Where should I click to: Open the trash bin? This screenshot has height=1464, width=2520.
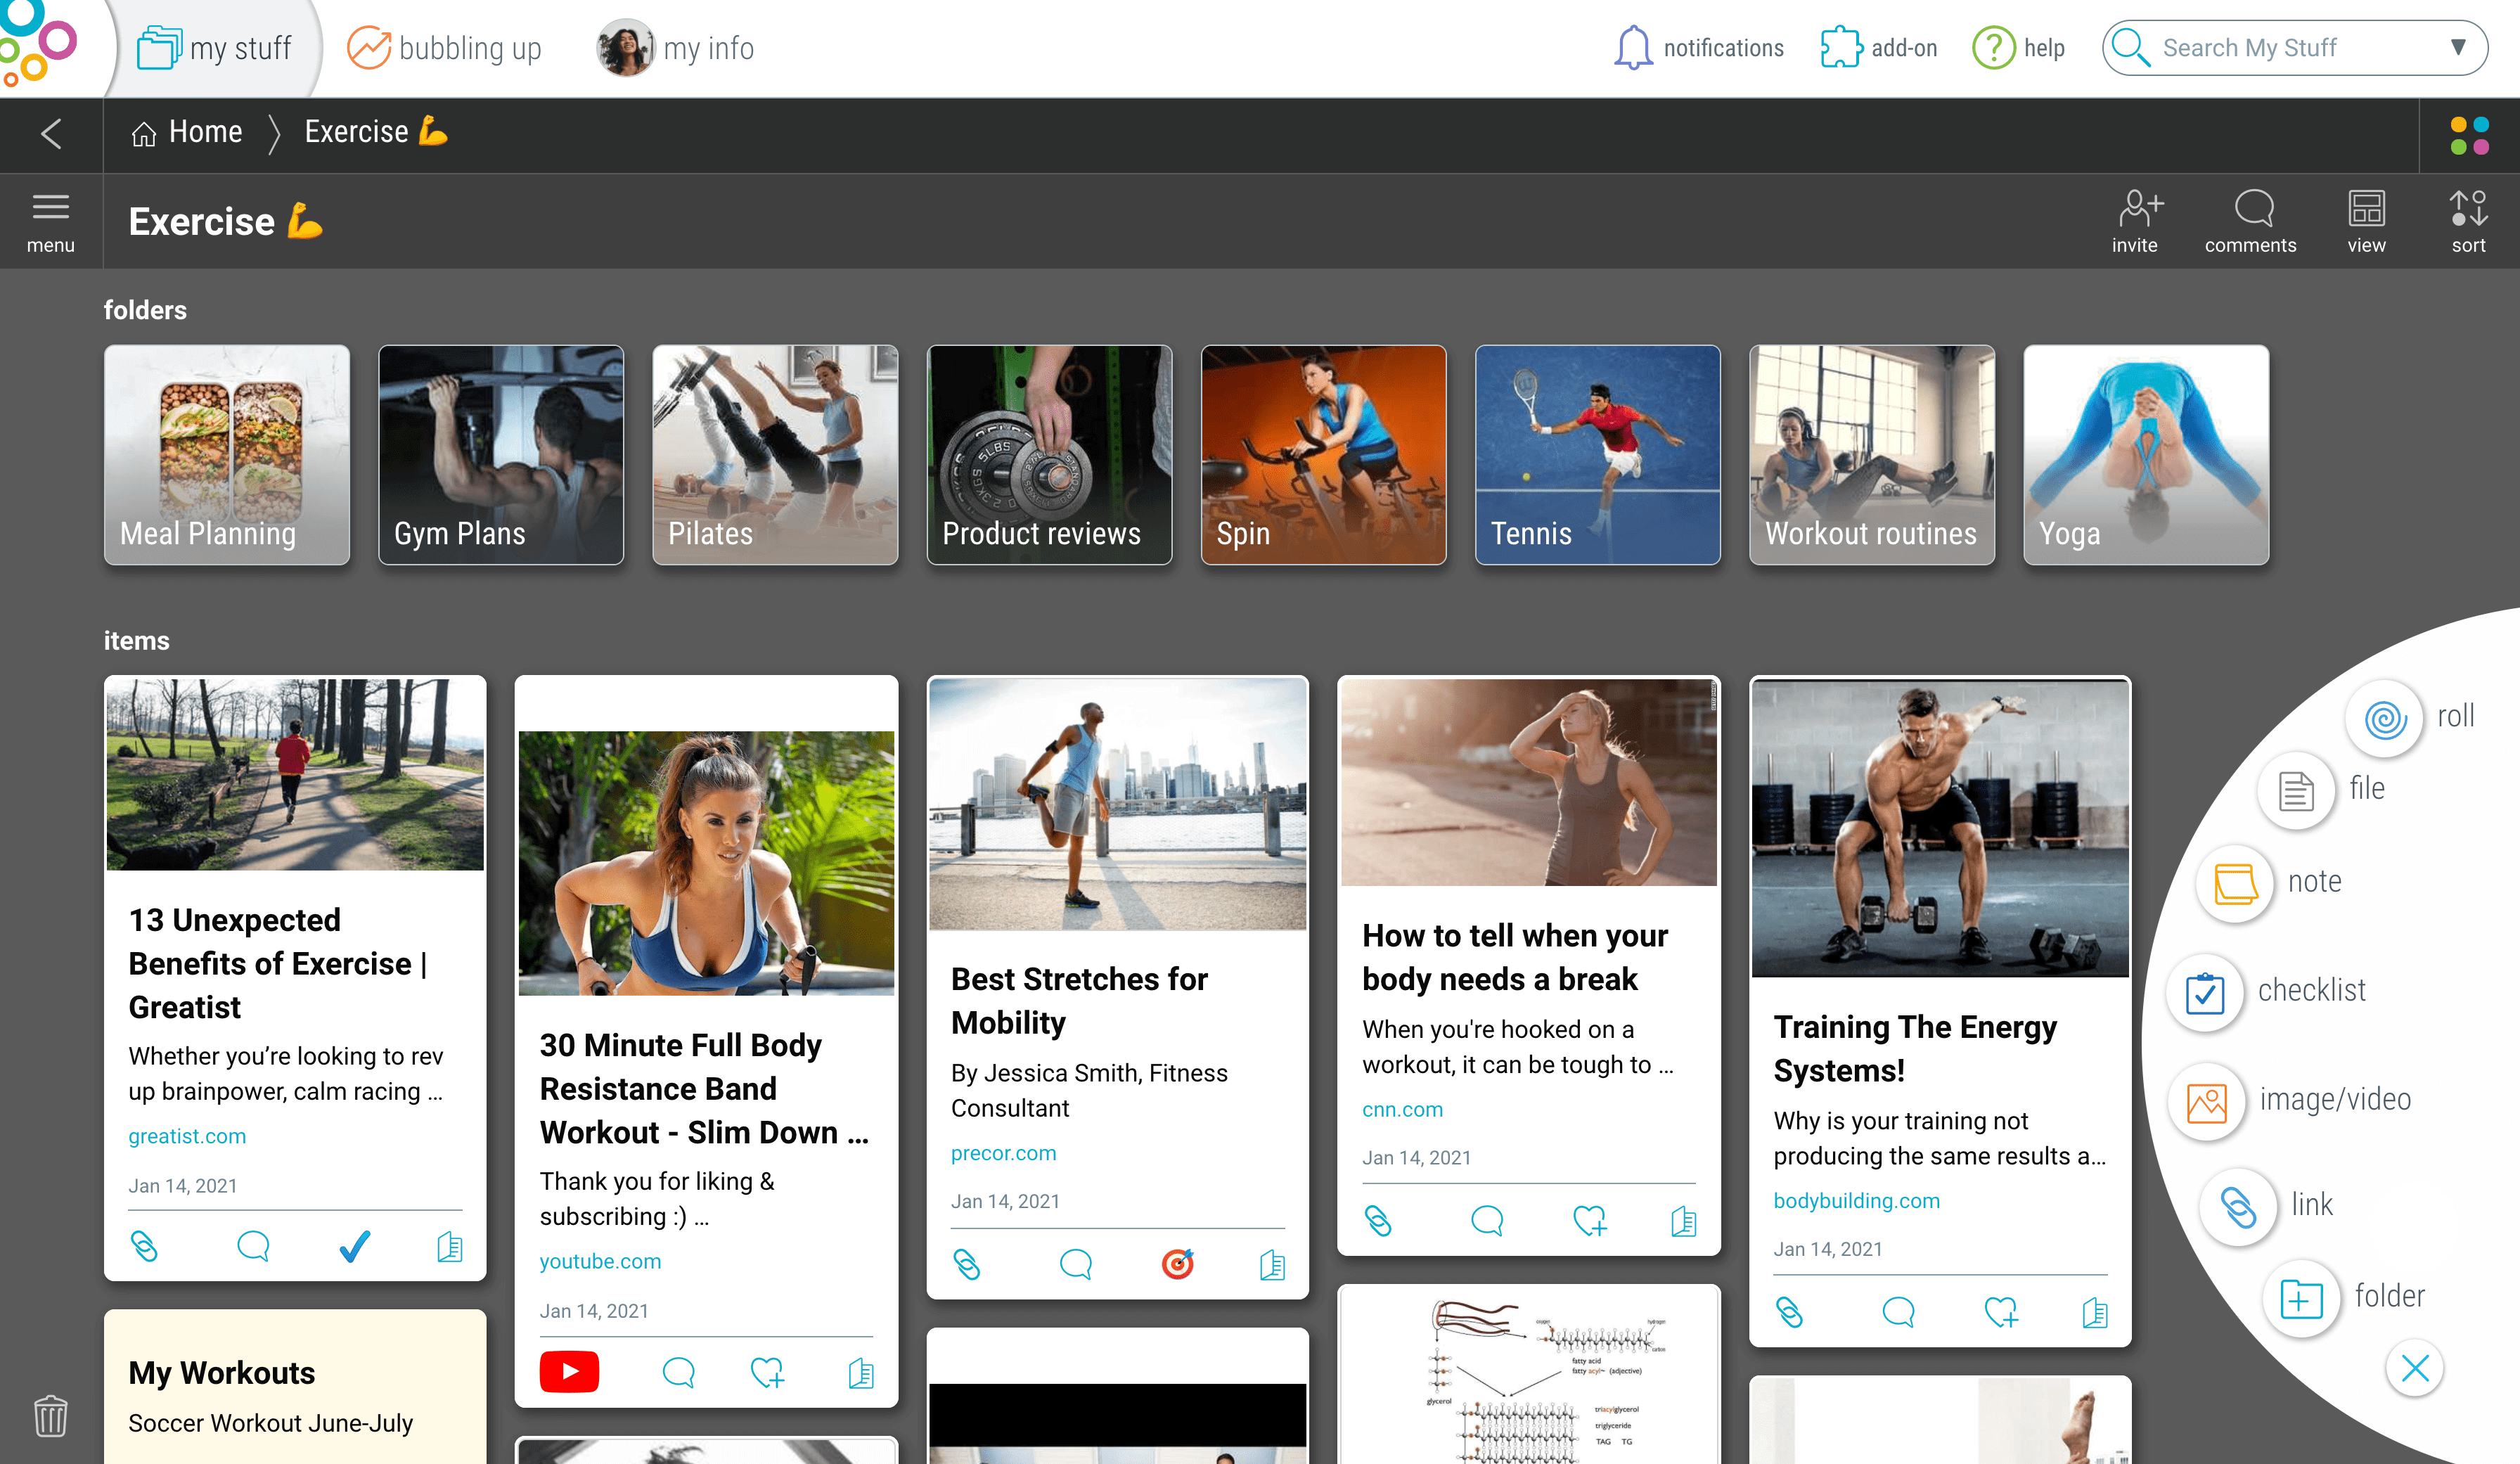[50, 1415]
